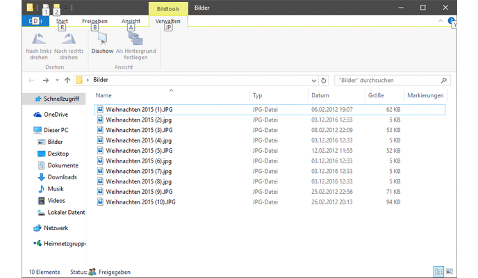478x278 pixels.
Task: Sort files by the Größe column
Action: pos(375,95)
